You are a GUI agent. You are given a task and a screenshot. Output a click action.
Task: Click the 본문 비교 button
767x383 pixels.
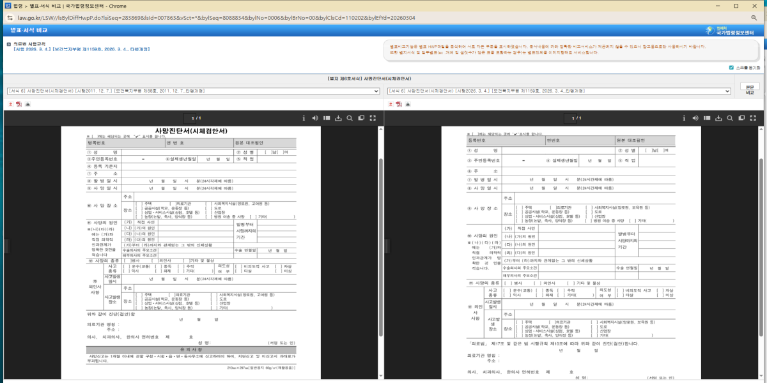pos(750,89)
